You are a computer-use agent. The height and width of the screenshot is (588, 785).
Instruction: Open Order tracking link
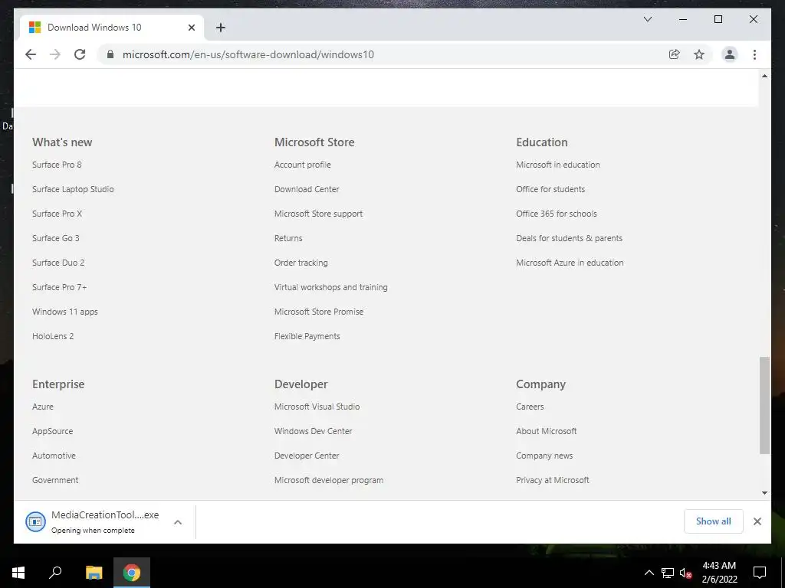pos(301,263)
